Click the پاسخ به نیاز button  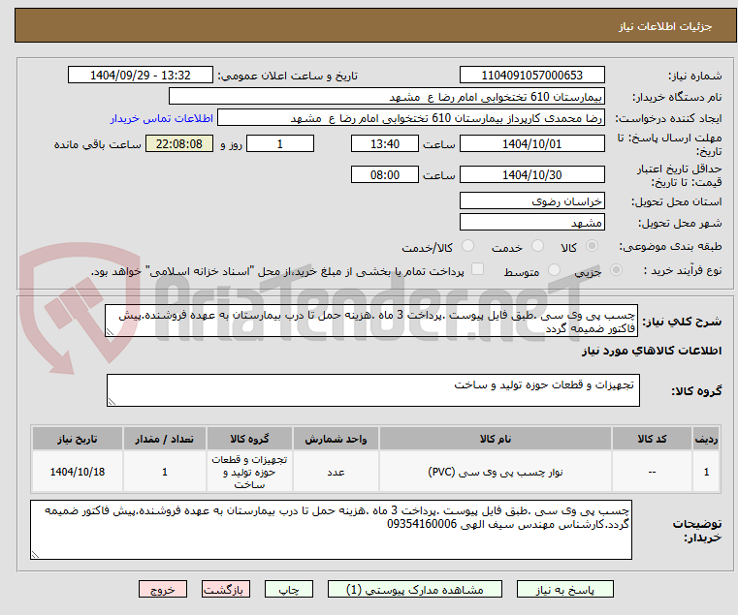point(564,589)
